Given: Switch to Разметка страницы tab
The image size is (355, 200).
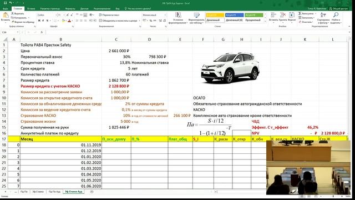Looking at the screenshot, I should 50,9.
